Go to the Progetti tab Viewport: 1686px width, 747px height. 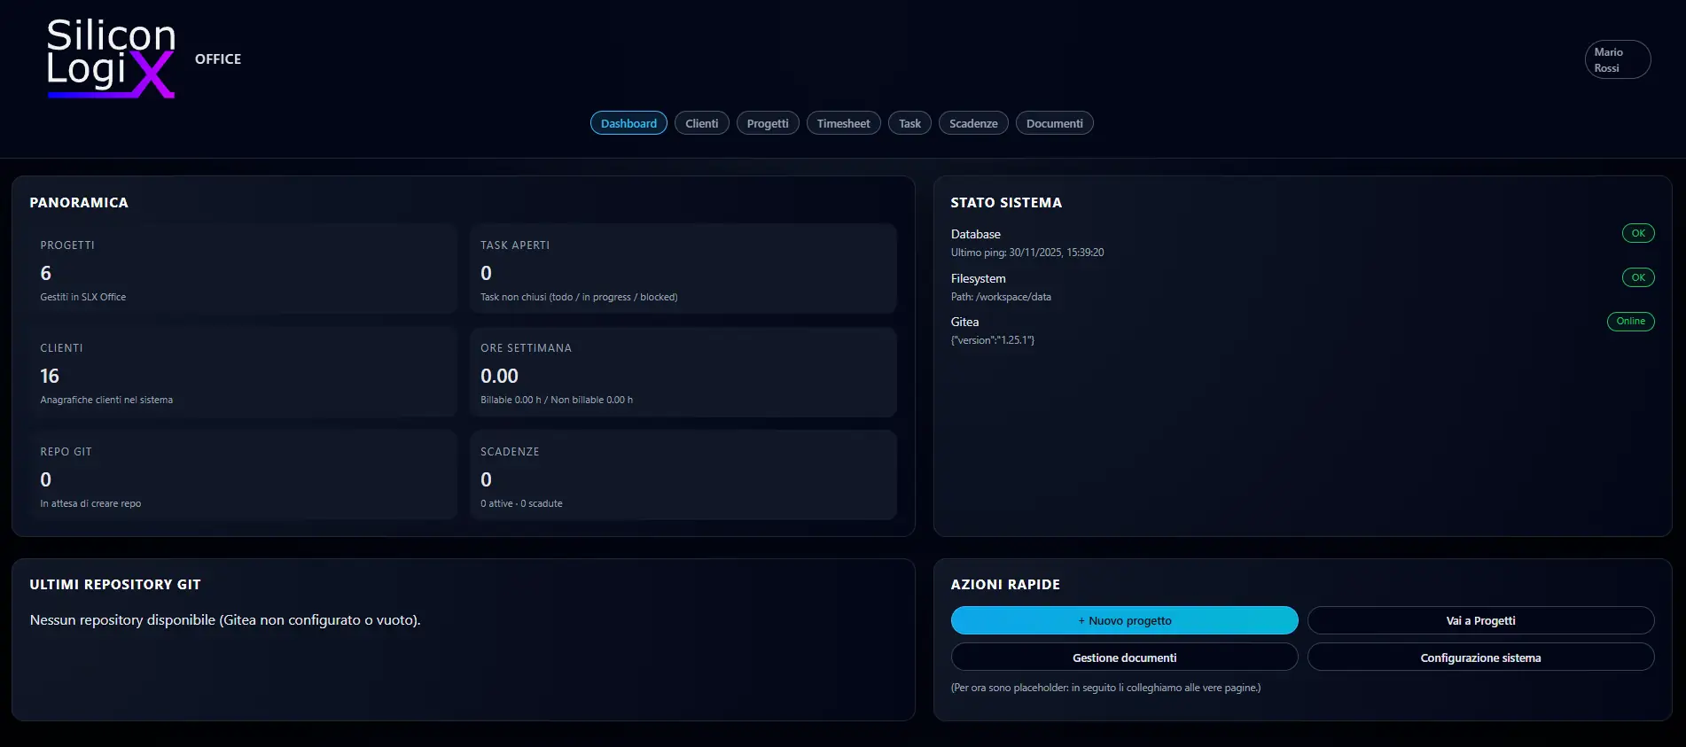767,123
